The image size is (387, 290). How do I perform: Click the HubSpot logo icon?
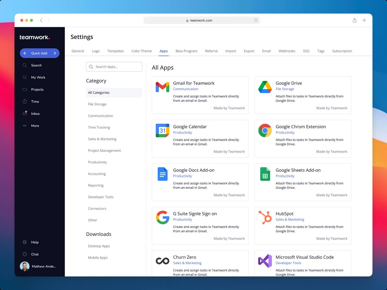265,217
